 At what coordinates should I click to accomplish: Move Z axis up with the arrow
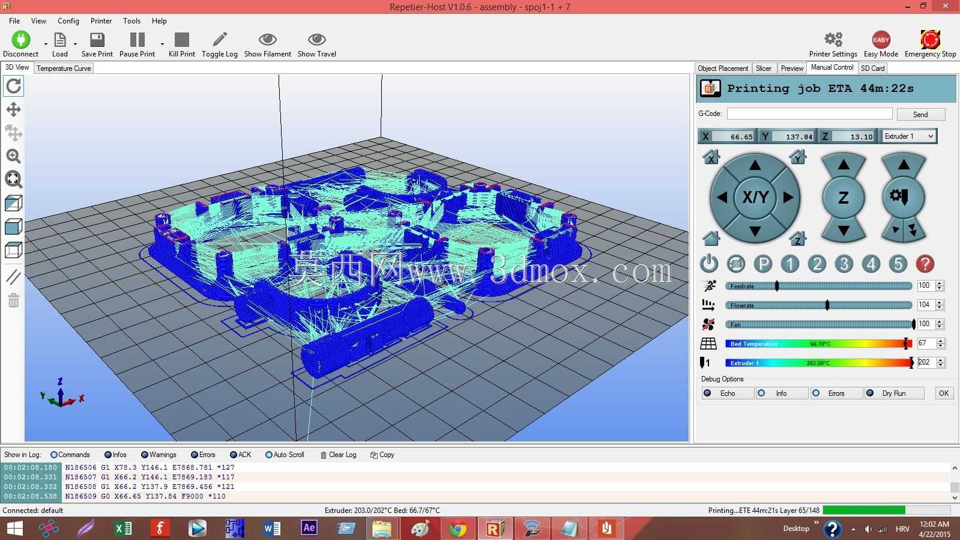pos(844,165)
